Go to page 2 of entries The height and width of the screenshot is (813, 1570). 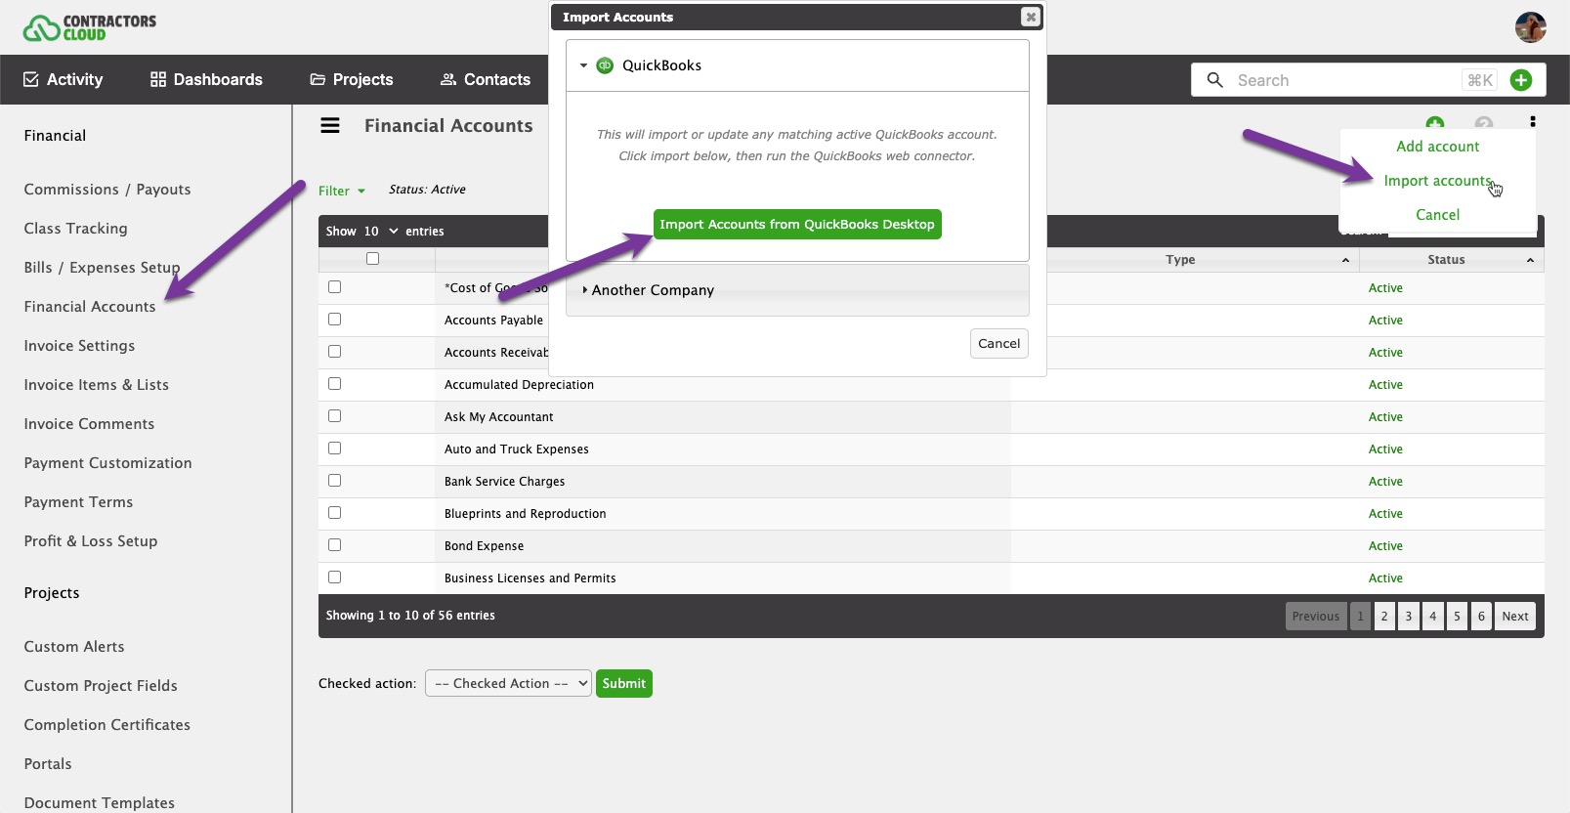1384,616
